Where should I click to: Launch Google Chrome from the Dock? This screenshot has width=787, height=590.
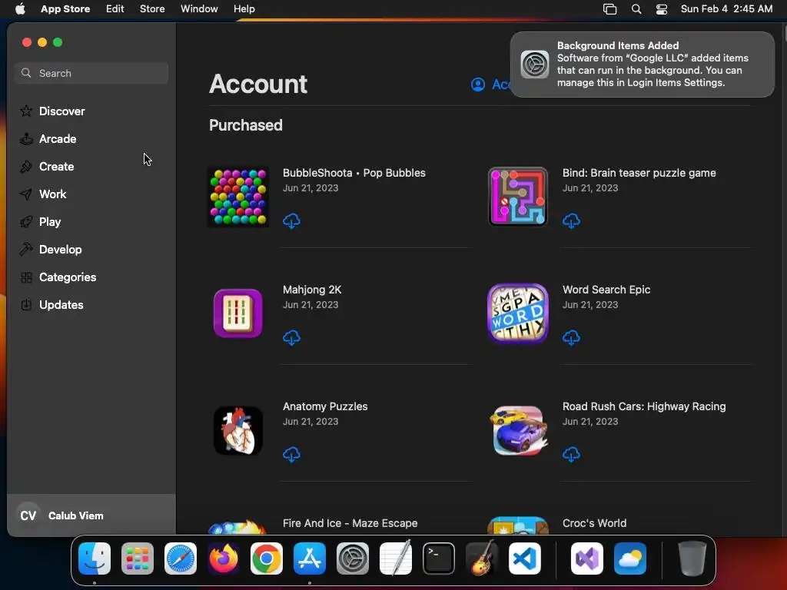click(x=267, y=559)
